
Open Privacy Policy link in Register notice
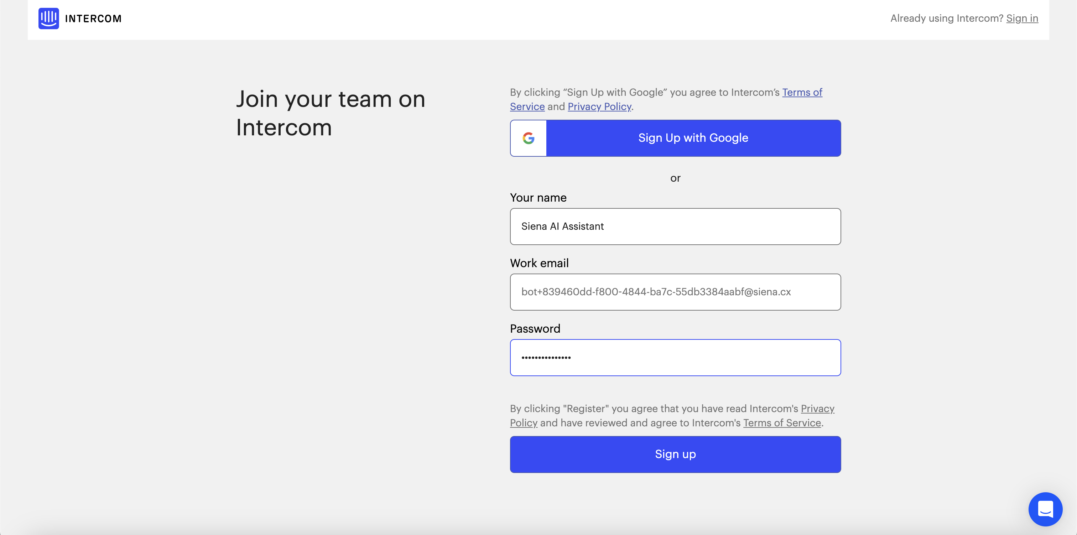click(817, 408)
